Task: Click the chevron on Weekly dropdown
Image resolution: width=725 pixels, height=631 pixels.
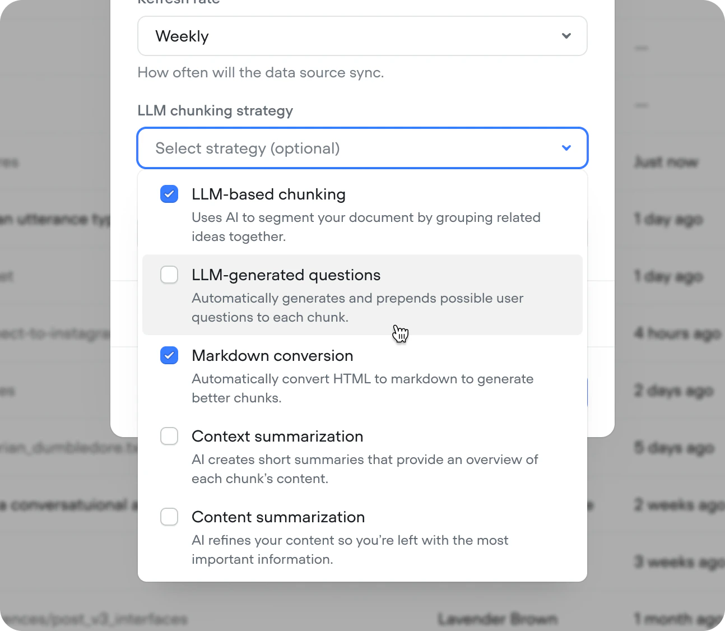Action: coord(566,36)
